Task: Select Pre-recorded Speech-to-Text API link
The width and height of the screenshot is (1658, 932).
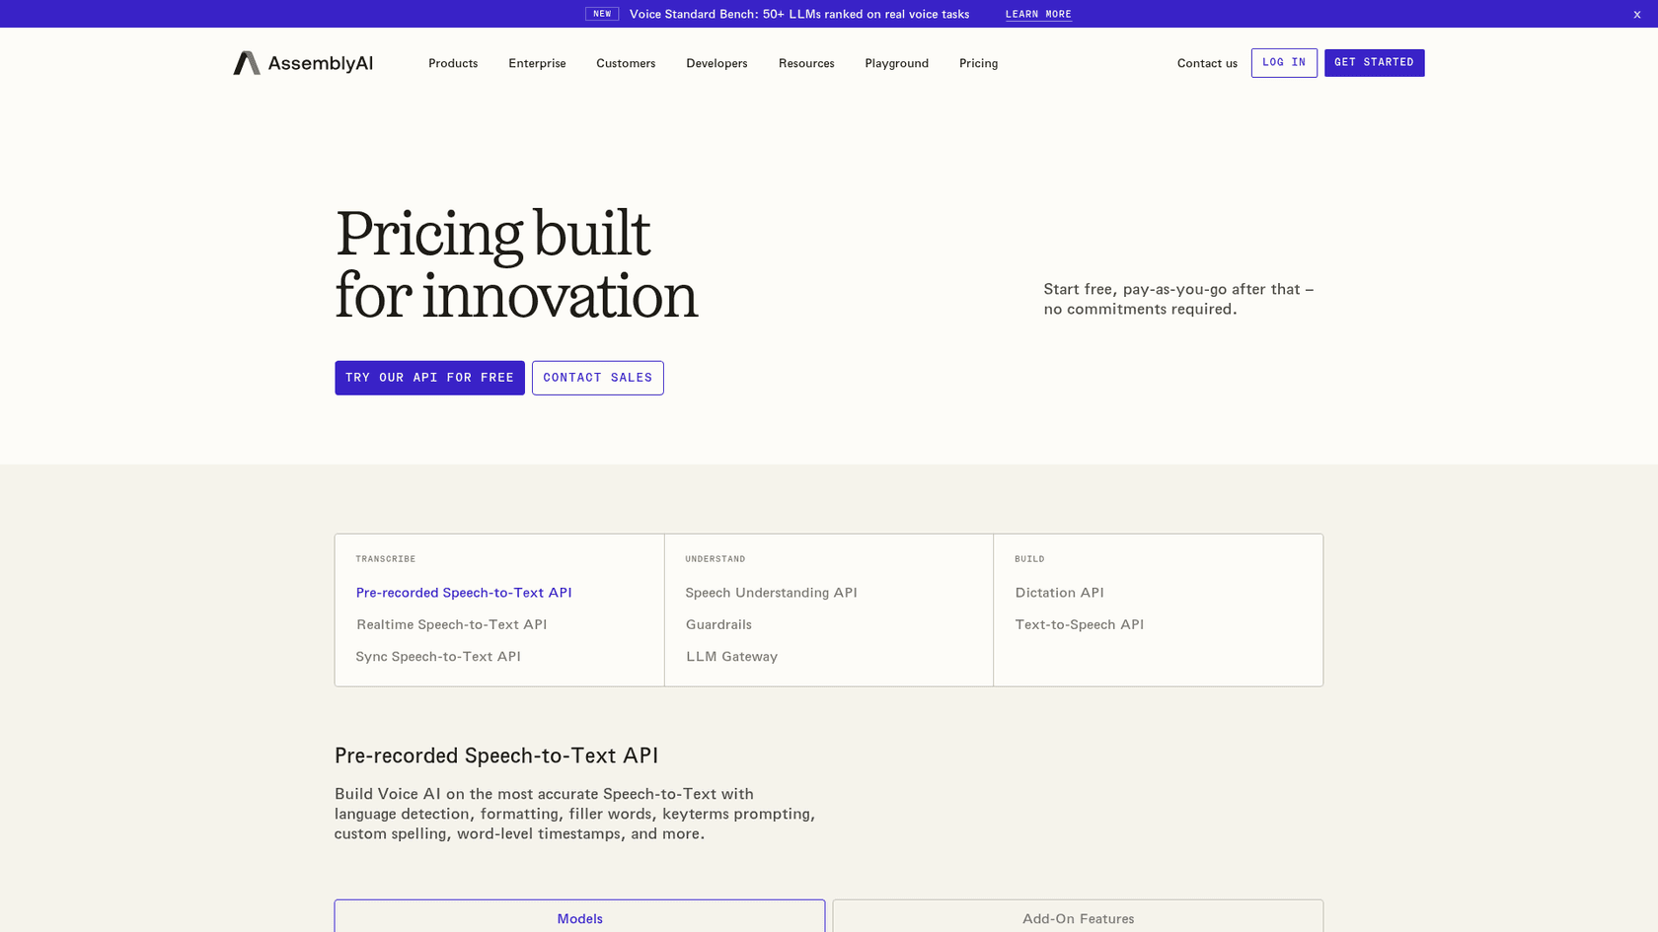Action: point(464,593)
